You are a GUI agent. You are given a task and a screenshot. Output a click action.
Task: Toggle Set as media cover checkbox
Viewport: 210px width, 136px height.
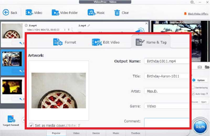[31, 125]
